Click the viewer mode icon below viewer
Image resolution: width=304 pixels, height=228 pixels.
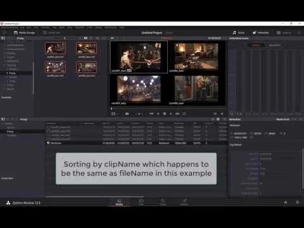pos(113,114)
